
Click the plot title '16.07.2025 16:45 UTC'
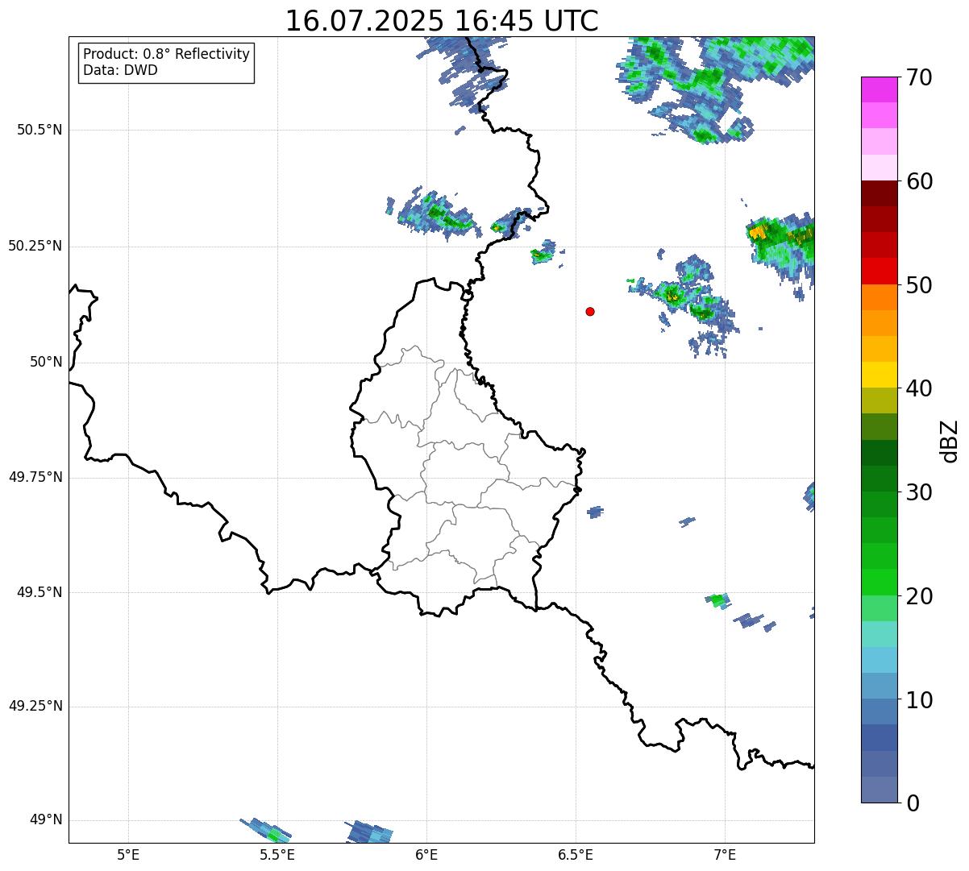coord(442,21)
